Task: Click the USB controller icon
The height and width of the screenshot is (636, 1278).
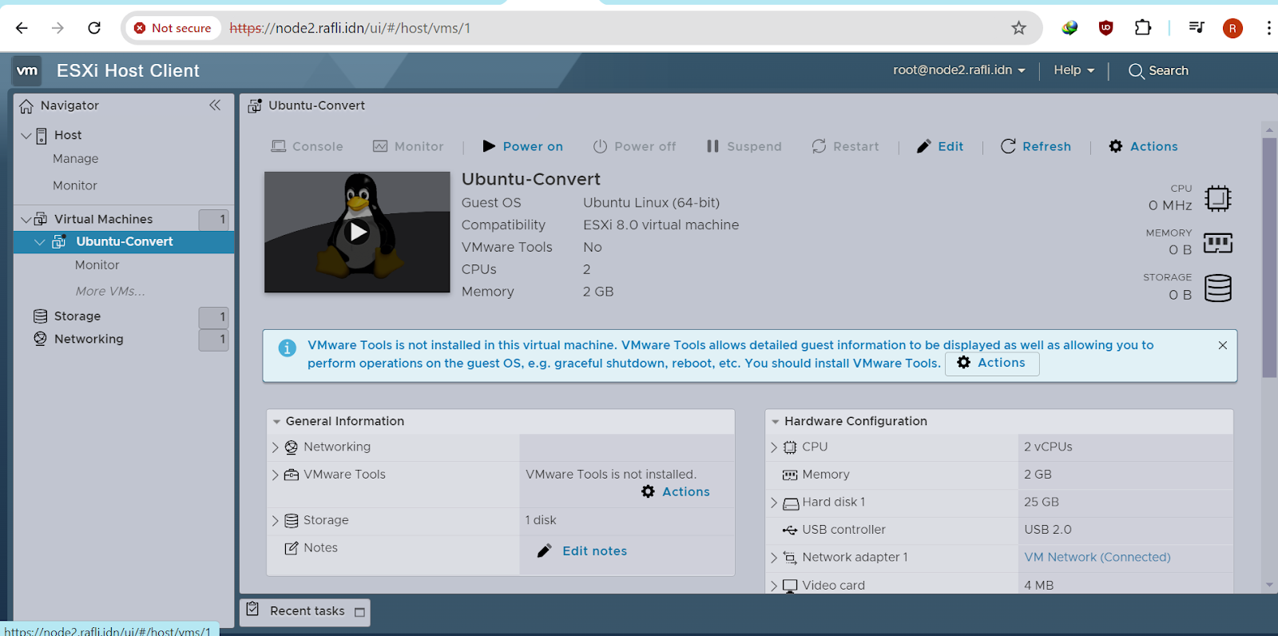Action: [x=790, y=530]
